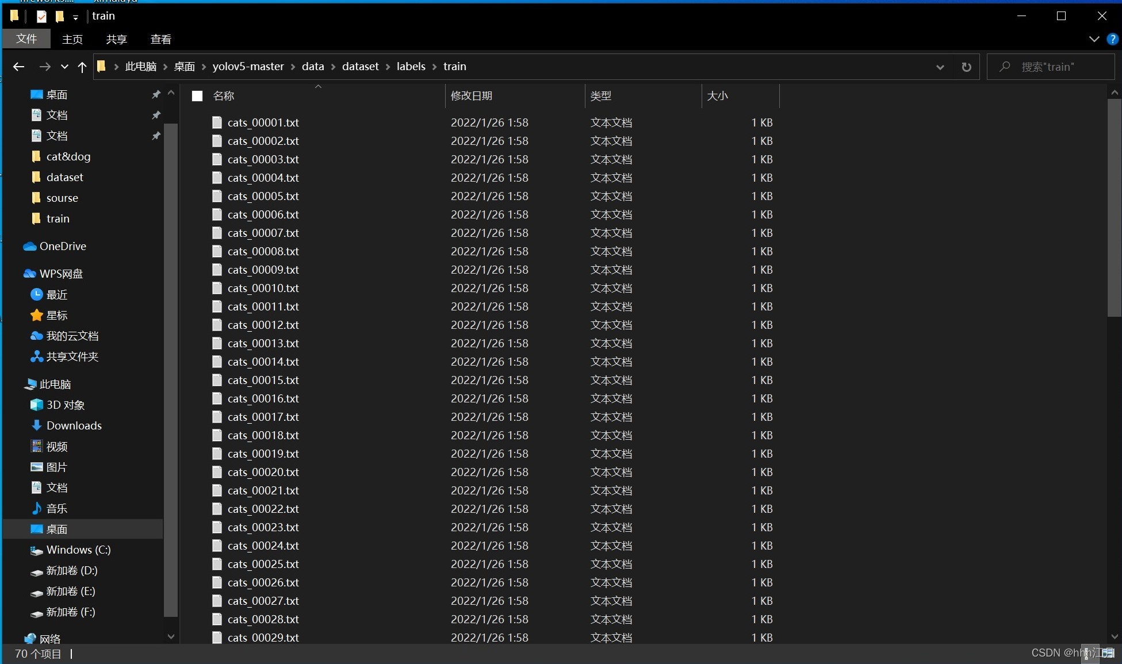1122x664 pixels.
Task: Open 3D 对象 folder
Action: (58, 405)
